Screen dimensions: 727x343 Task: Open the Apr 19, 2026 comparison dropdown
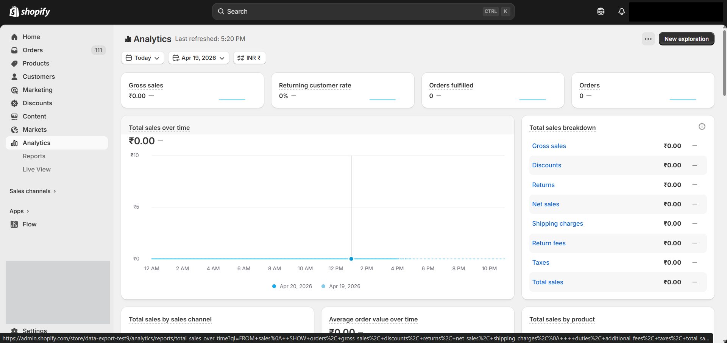pyautogui.click(x=198, y=58)
